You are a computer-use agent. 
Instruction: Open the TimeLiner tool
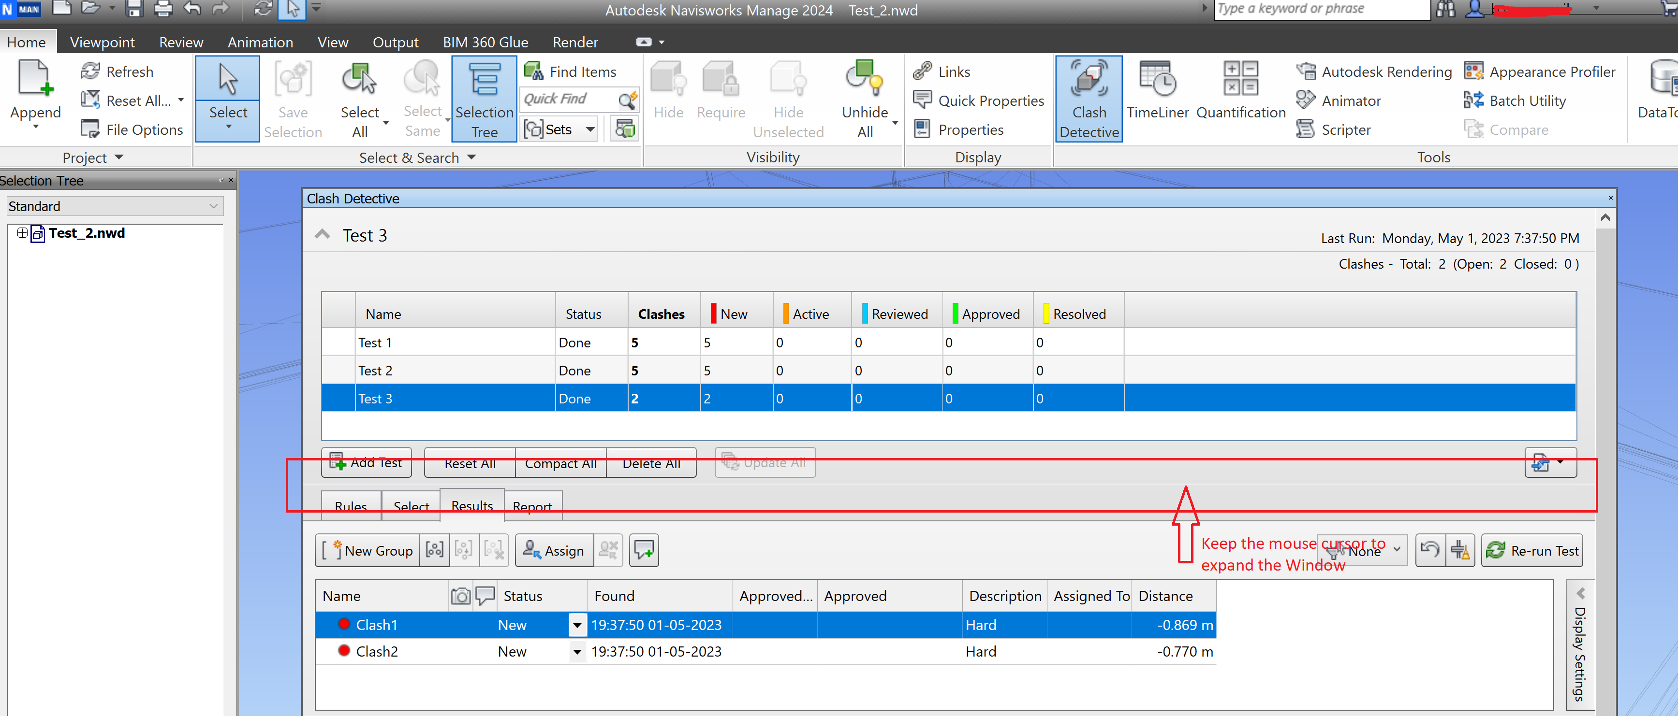1158,91
